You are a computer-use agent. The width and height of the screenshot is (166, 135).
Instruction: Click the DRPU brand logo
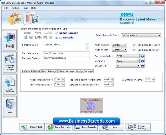coord(127,14)
